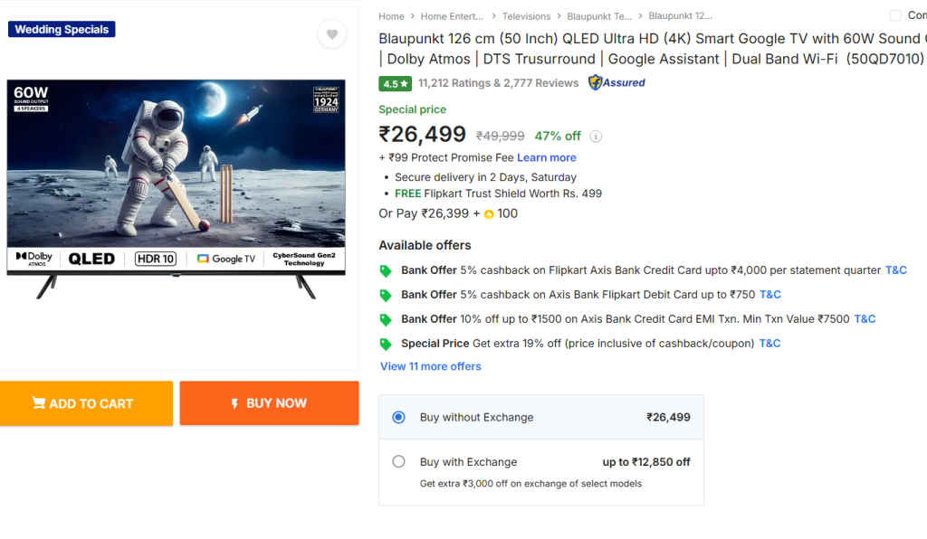Expand View 11 more offers
This screenshot has width=927, height=539.
pyautogui.click(x=430, y=366)
